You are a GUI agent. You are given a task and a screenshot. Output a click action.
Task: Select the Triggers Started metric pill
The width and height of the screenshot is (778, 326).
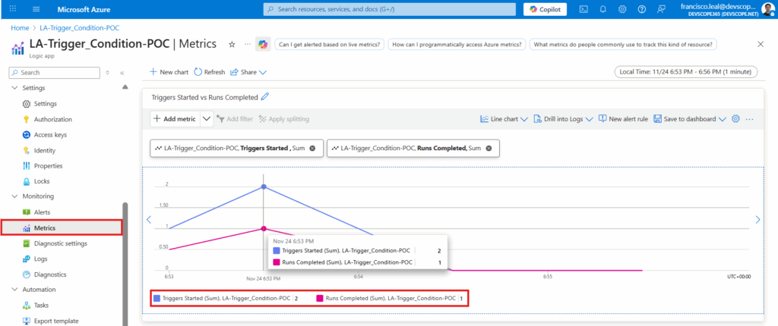click(237, 148)
